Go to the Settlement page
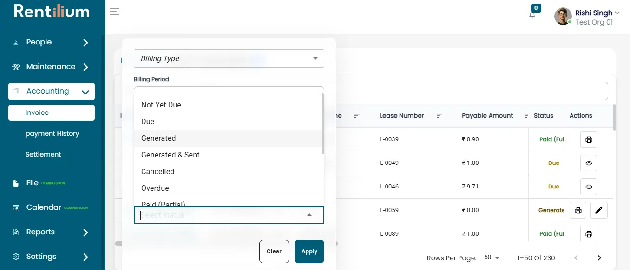Viewport: 630px width, 270px height. point(43,154)
